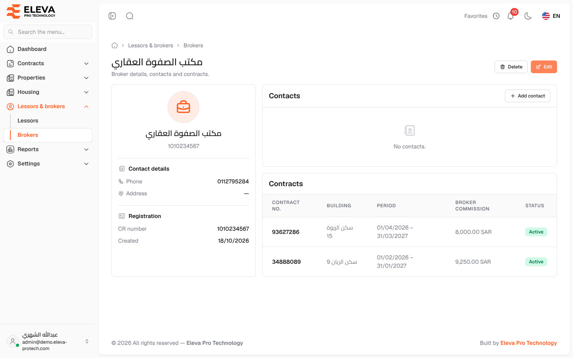573x358 pixels.
Task: Click Active status of contract 34888089
Action: [x=536, y=262]
